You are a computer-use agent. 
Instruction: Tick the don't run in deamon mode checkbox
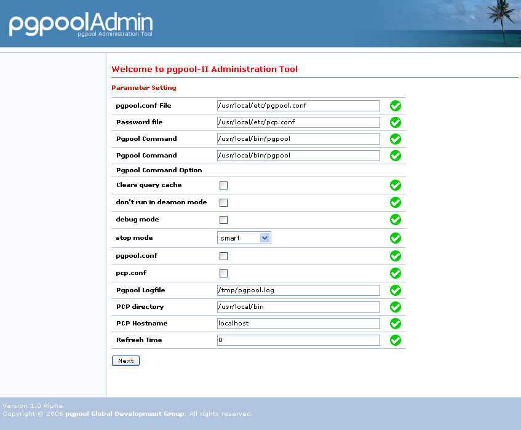click(x=223, y=202)
